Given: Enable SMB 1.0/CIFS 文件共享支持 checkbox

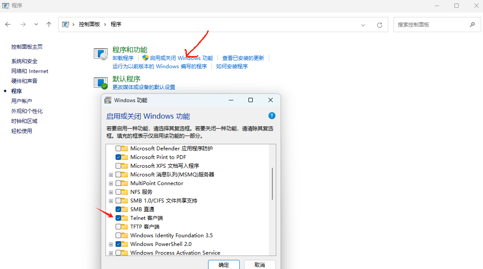Looking at the screenshot, I should [118, 201].
